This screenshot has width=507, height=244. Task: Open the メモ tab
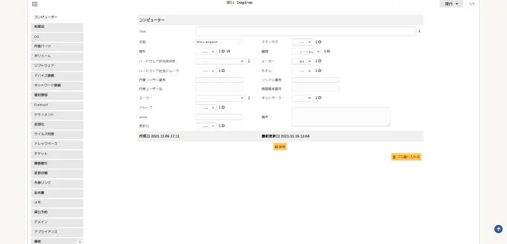point(57,203)
